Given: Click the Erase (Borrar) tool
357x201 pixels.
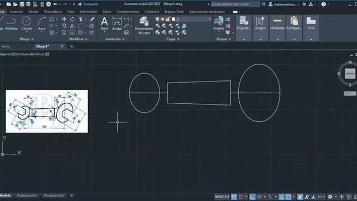Looking at the screenshot, I should click(91, 20).
